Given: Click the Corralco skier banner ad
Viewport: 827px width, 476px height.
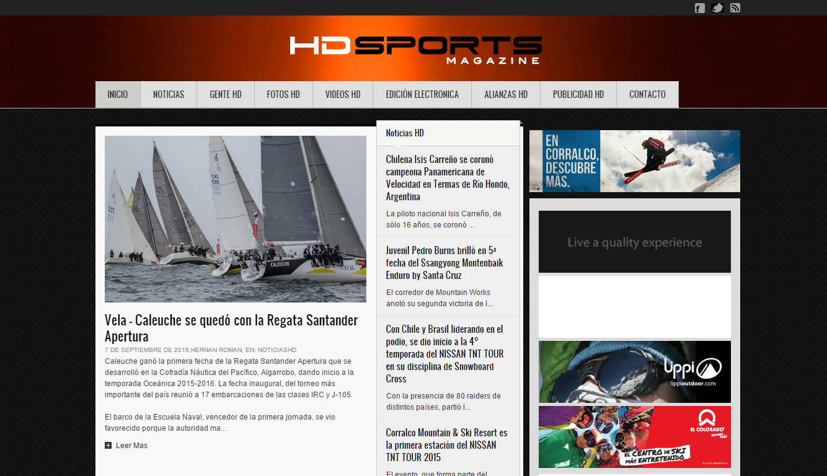Looking at the screenshot, I should tap(634, 161).
